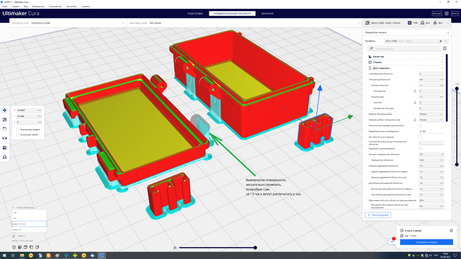This screenshot has height=259, width=461.
Task: Switch to the 3D isometric view cube icon
Action: tap(14, 247)
